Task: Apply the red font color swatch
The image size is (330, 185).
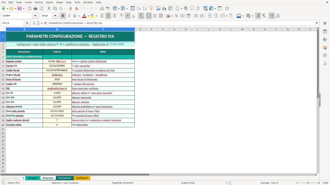Action: (x=84, y=16)
